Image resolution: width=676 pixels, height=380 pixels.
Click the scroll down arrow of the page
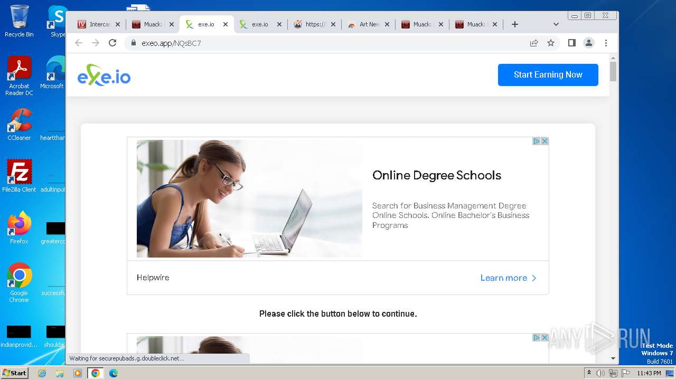tap(613, 358)
